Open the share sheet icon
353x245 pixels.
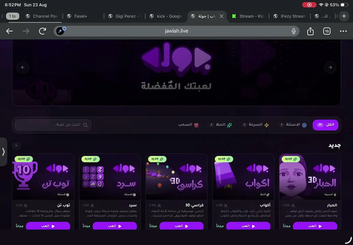tap(310, 31)
